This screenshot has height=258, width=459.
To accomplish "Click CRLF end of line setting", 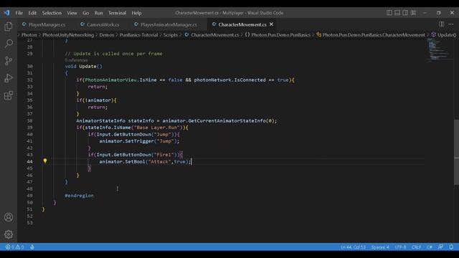I will coord(416,247).
